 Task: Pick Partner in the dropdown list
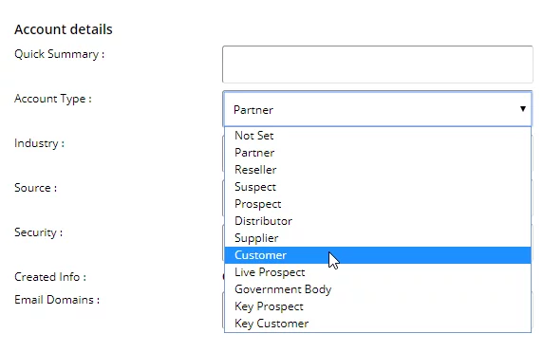(378, 153)
